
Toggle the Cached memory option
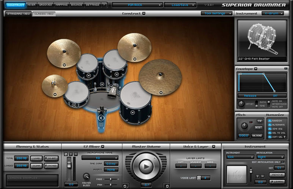point(51,166)
